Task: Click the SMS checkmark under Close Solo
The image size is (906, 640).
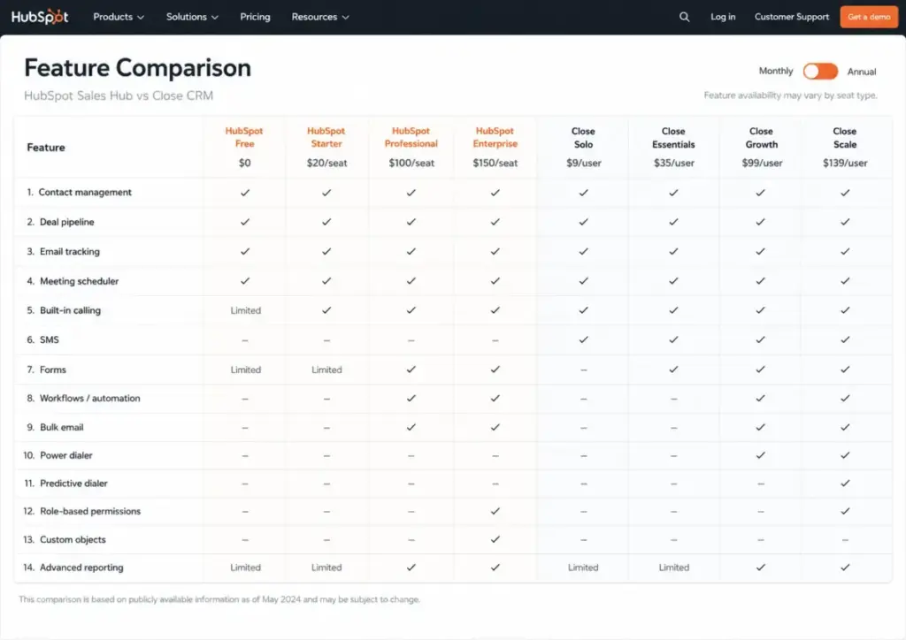Action: (584, 340)
